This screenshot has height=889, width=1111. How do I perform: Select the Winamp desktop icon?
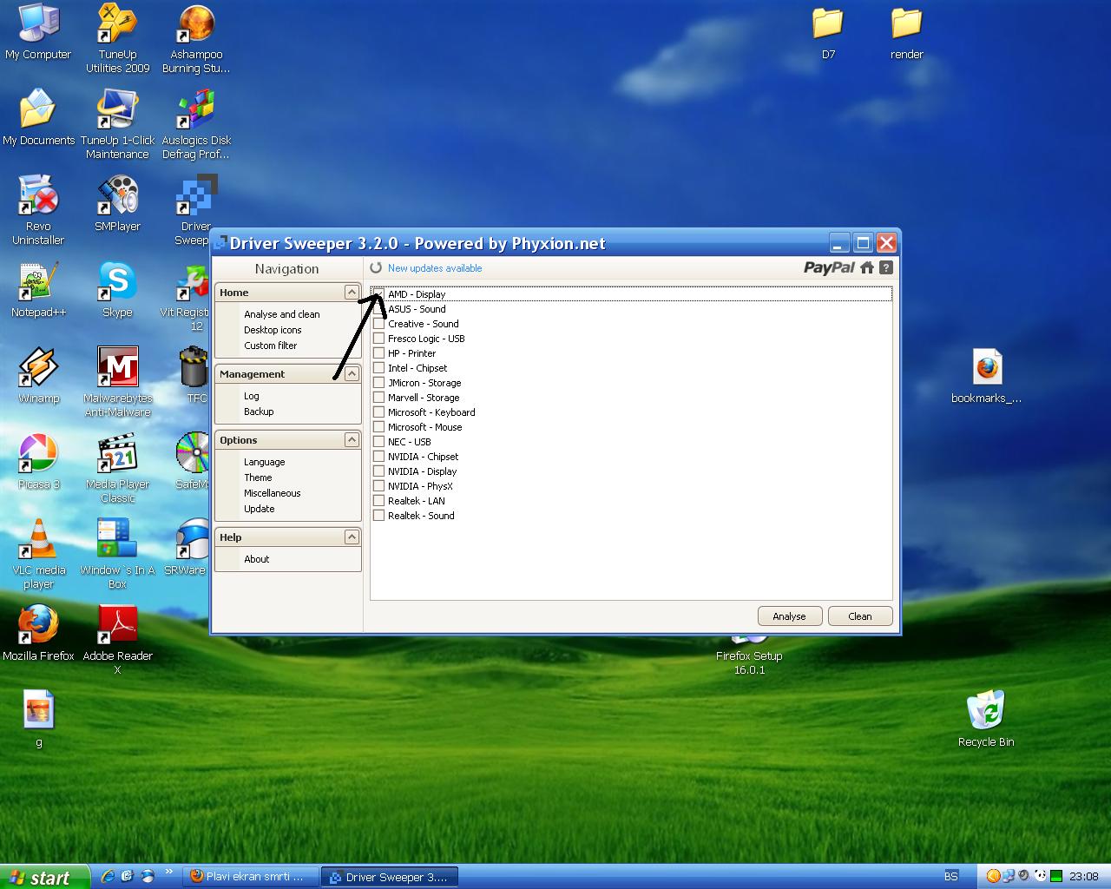pyautogui.click(x=38, y=375)
